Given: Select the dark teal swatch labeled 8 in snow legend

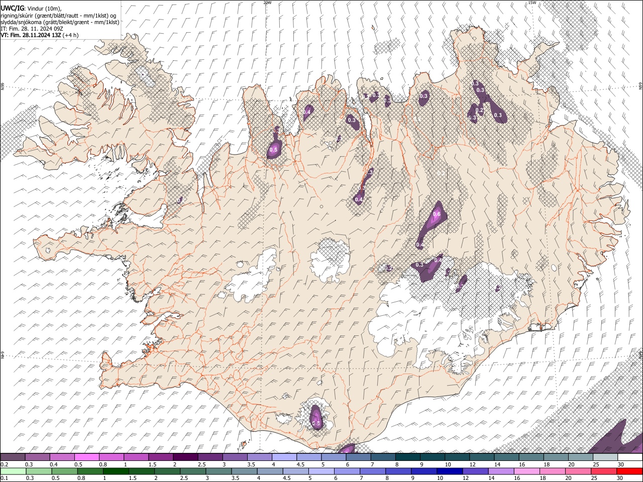Looking at the screenshot, I should pyautogui.click(x=407, y=457).
